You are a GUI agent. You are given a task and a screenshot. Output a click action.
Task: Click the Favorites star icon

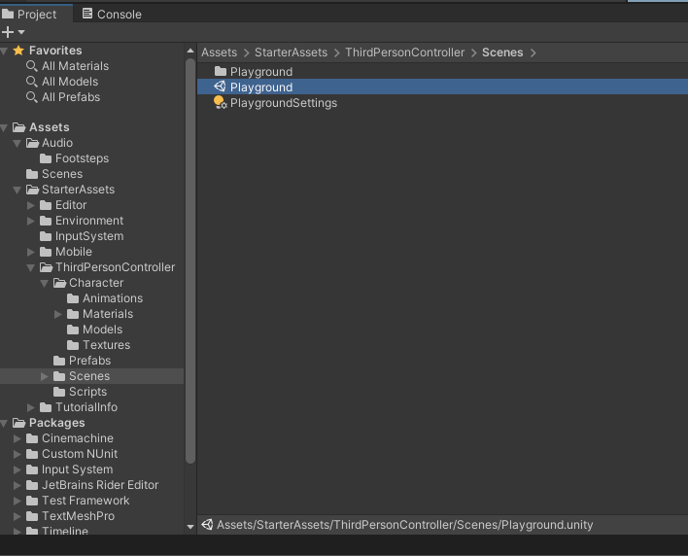point(18,51)
